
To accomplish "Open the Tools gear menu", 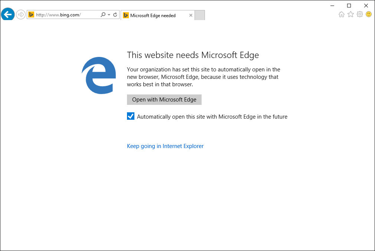I will tap(359, 14).
